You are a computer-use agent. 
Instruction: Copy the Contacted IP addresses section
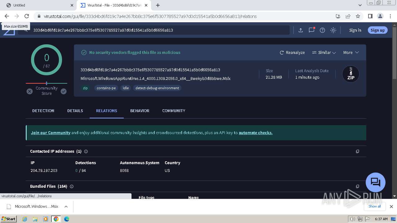click(x=357, y=151)
